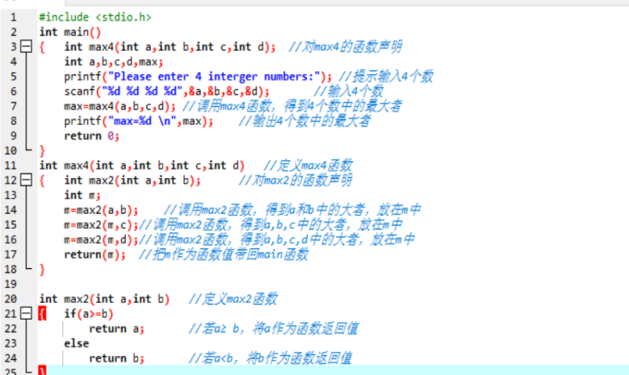Click the 'else' keyword on line 23
Image resolution: width=629 pixels, height=375 pixels.
(x=77, y=343)
